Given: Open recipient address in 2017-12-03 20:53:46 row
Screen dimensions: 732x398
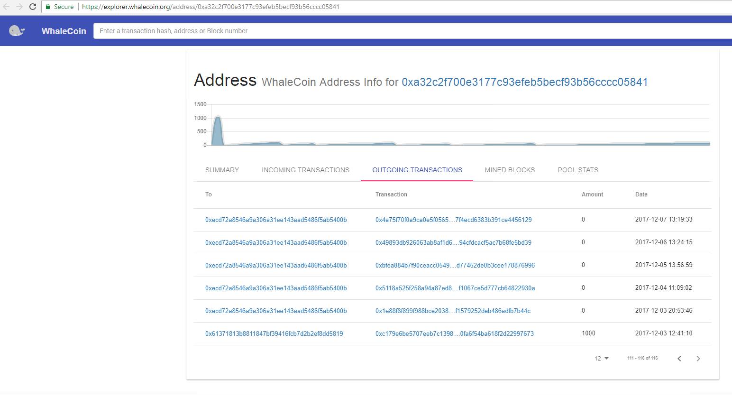Looking at the screenshot, I should tap(276, 311).
